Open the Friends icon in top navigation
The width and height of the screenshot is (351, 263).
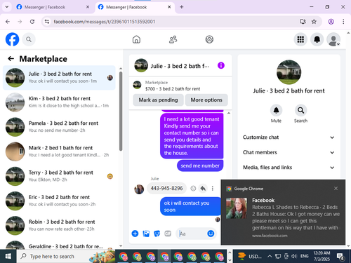[x=173, y=39]
